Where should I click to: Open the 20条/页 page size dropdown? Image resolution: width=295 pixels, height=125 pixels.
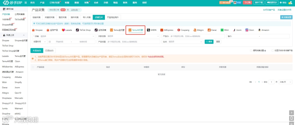tap(286, 82)
